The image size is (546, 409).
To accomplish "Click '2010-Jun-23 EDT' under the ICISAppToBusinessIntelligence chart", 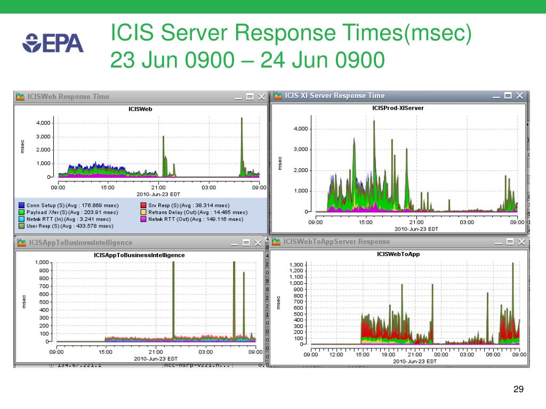I will pyautogui.click(x=156, y=359).
